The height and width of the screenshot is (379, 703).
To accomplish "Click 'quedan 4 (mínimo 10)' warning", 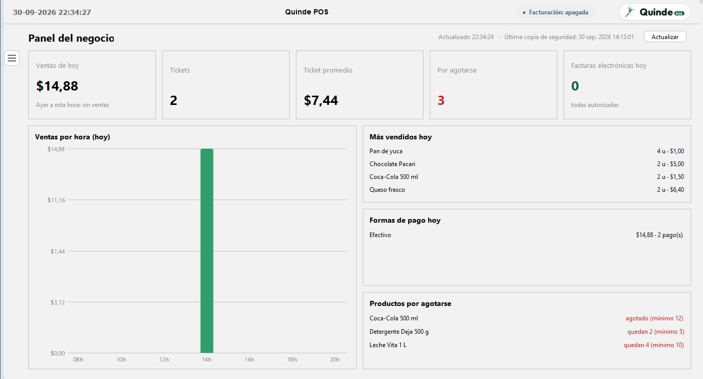I will coord(654,345).
